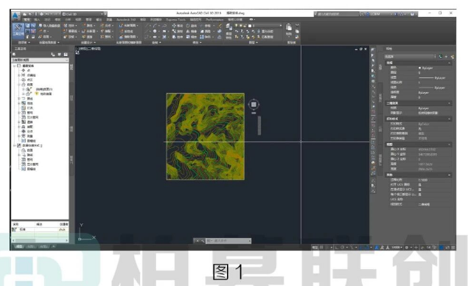Add a new layout with the plus tab

(53, 247)
